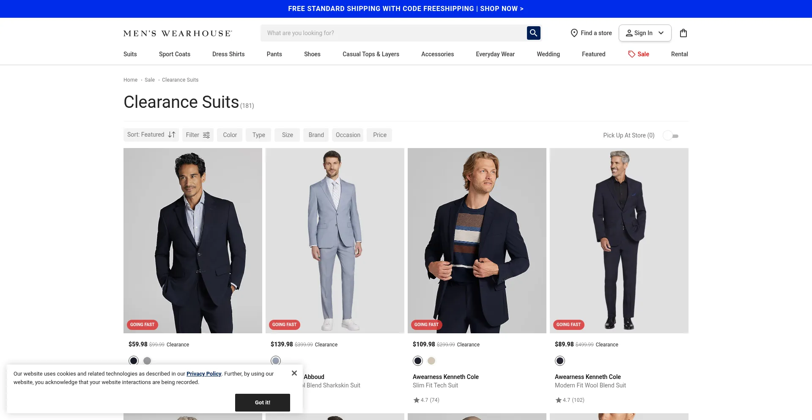This screenshot has width=812, height=420.
Task: Toggle the Pick Up At Store switch
Action: 671,135
